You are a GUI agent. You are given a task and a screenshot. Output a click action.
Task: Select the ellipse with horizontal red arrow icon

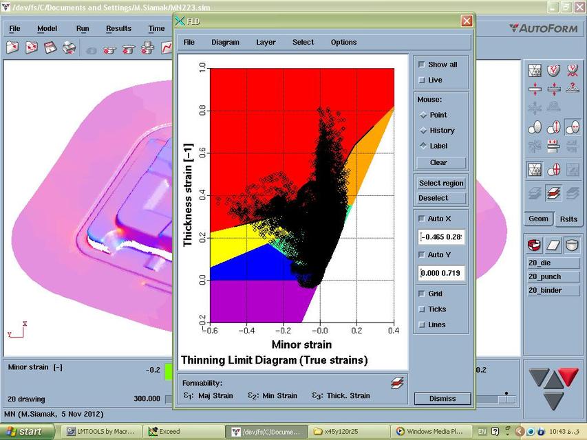[573, 128]
